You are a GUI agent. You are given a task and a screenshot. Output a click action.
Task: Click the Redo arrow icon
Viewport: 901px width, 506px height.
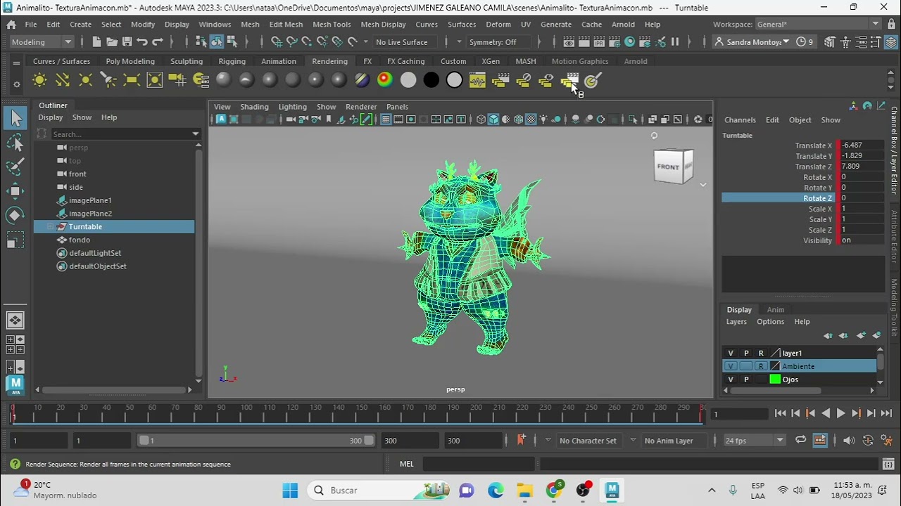(x=158, y=42)
